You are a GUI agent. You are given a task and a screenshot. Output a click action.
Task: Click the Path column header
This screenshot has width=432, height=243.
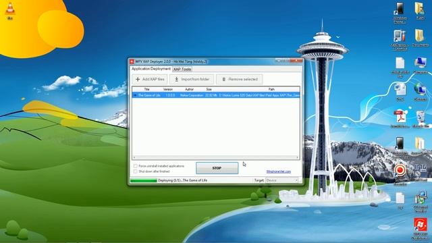271,89
